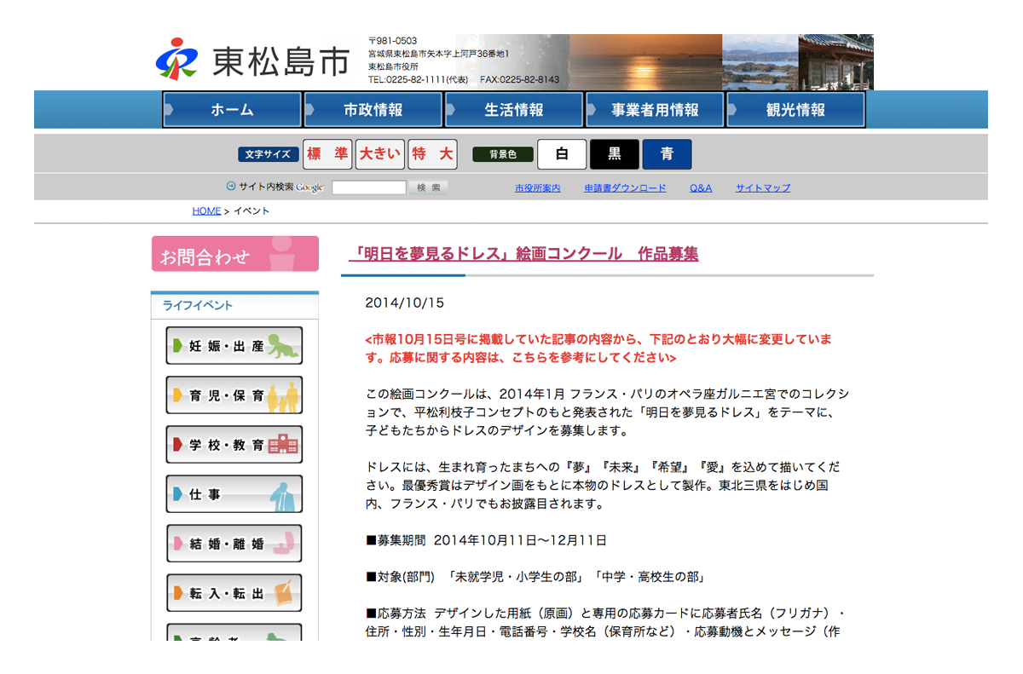
Task: Switch background color to 白
Action: 562,154
